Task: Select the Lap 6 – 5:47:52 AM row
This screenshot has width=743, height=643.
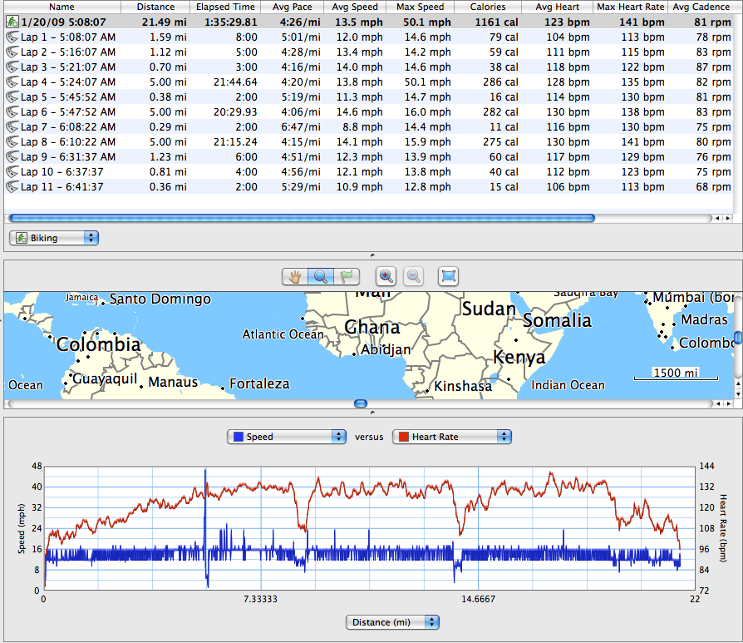Action: (x=369, y=112)
